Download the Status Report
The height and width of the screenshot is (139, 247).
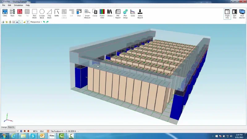click(140, 14)
